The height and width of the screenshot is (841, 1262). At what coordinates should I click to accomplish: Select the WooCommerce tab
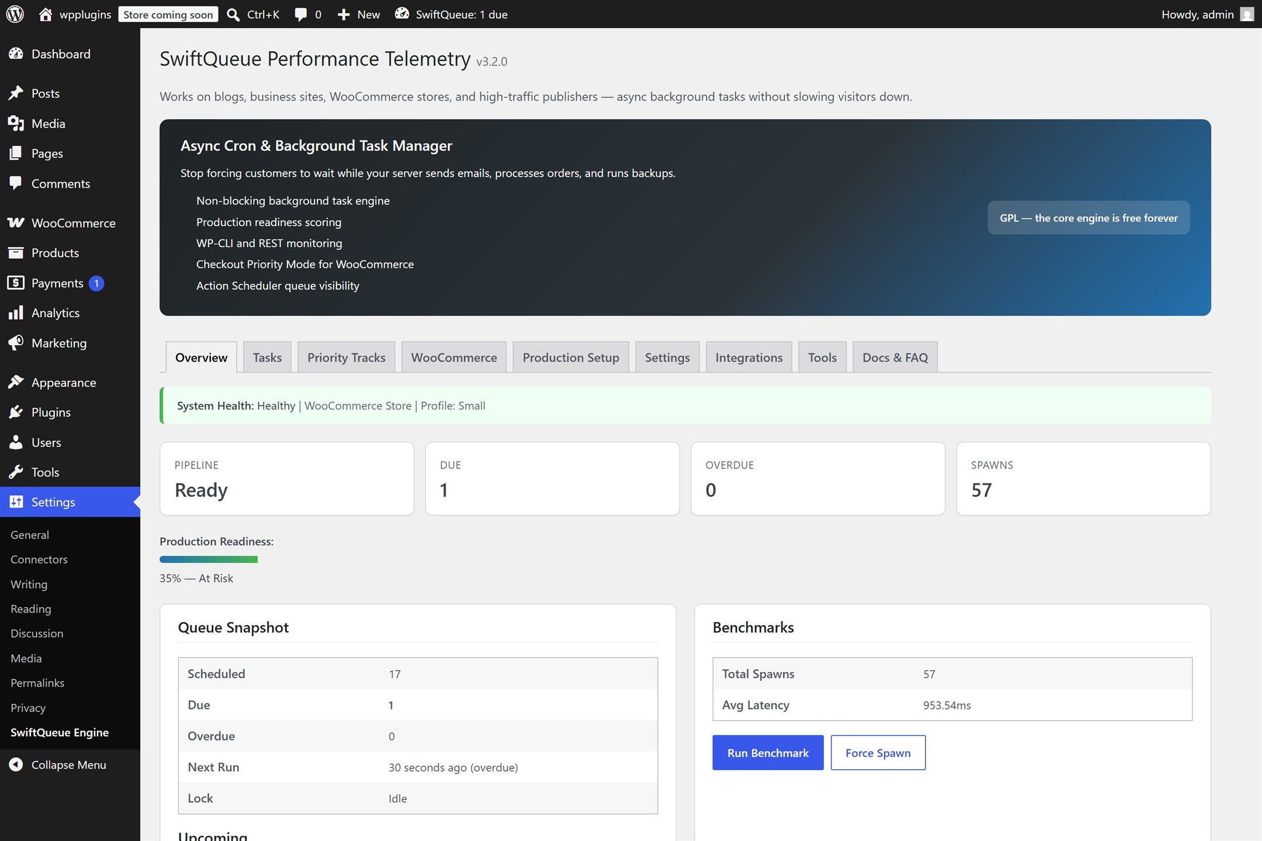[x=454, y=357]
